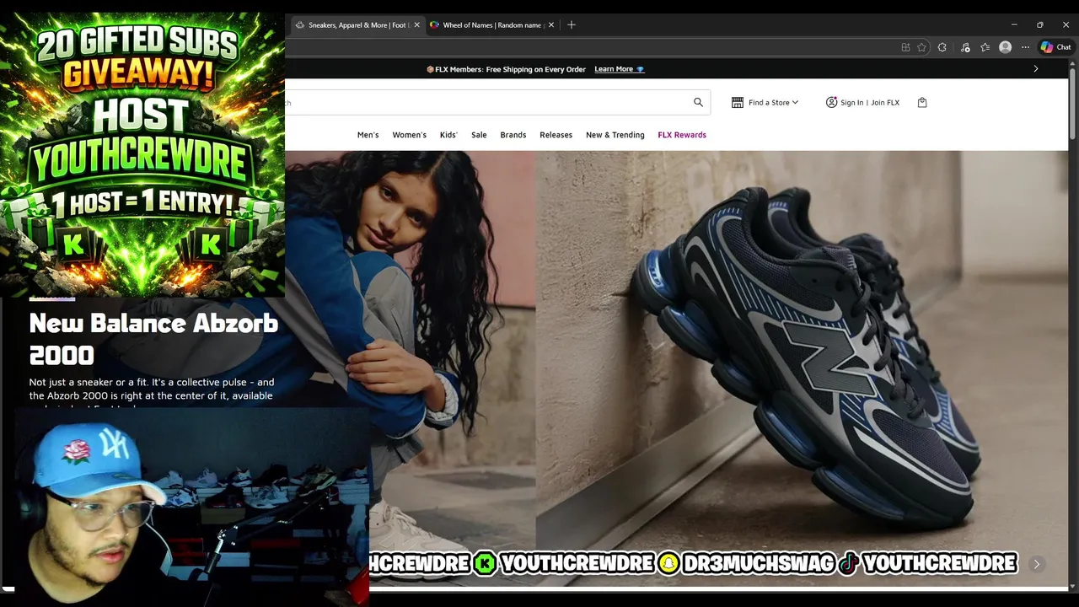This screenshot has width=1079, height=607.
Task: Open the favorites list icon
Action: click(x=985, y=47)
